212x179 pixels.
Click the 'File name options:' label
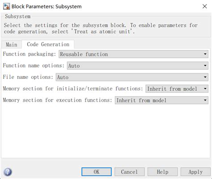(x=28, y=77)
